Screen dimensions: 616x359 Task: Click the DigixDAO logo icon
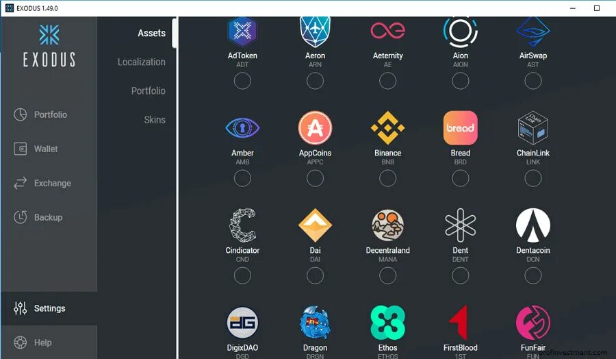[242, 323]
